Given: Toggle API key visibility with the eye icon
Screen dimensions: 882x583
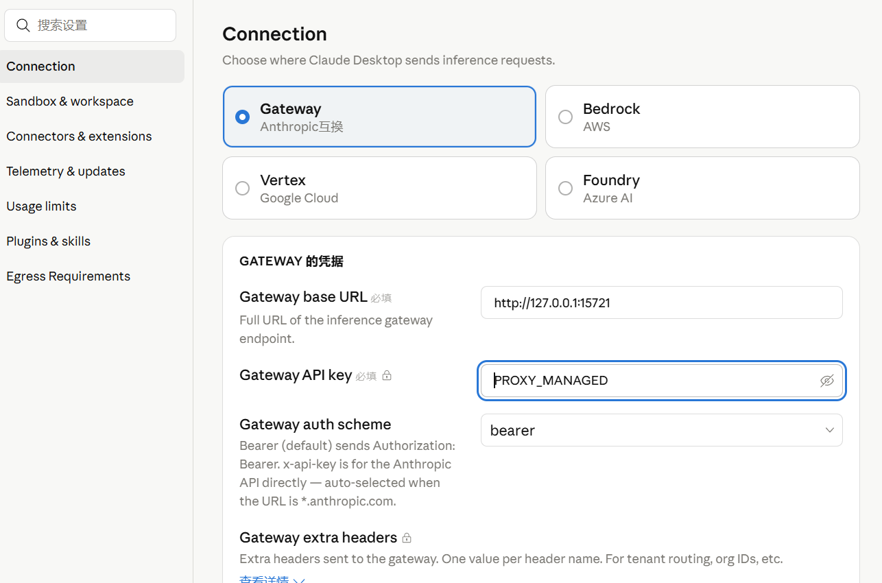Looking at the screenshot, I should pyautogui.click(x=827, y=381).
